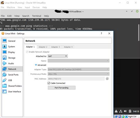The image size is (140, 118).
Task: Click the 100% packet loss line
Action: tap(46, 29)
